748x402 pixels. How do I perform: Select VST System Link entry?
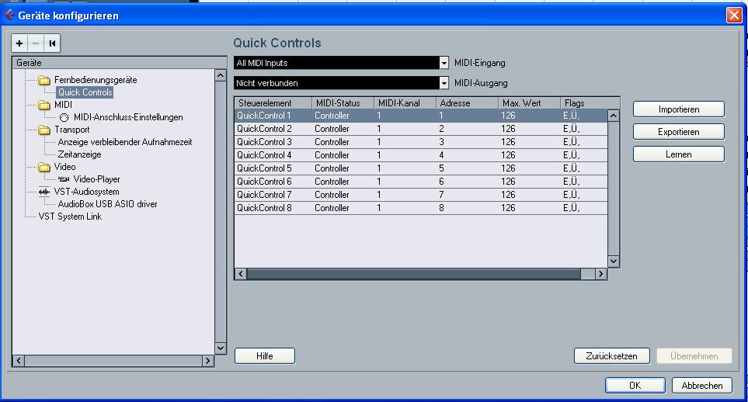pyautogui.click(x=70, y=217)
